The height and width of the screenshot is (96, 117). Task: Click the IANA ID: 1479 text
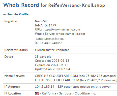45,25
